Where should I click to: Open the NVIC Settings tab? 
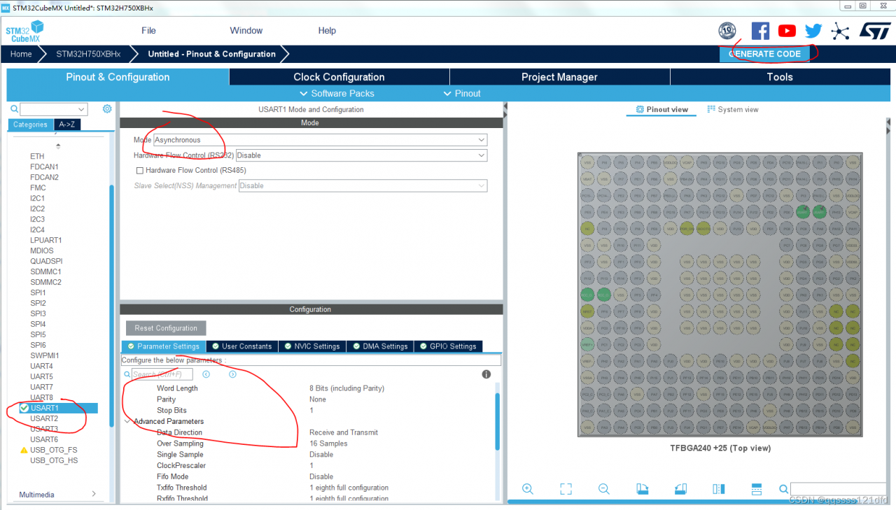click(x=311, y=346)
